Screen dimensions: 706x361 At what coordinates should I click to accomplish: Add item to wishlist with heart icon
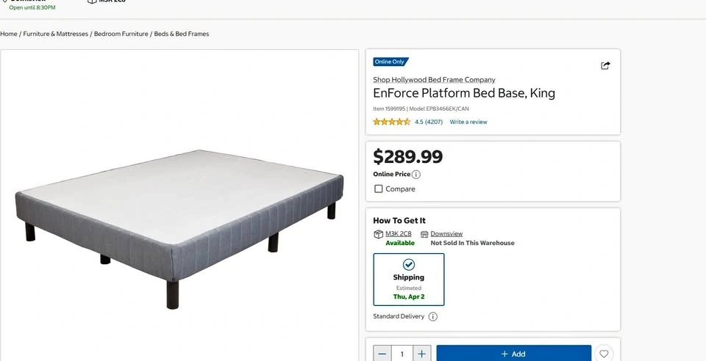(604, 354)
